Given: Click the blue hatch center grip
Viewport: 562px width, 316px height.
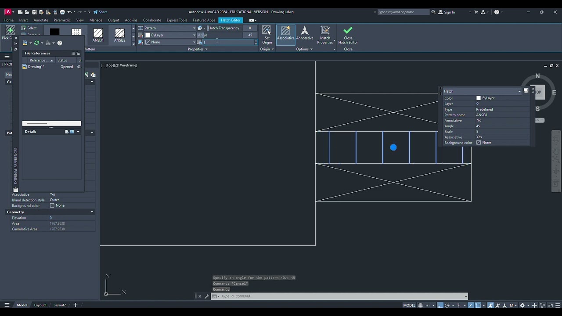Looking at the screenshot, I should (x=393, y=147).
